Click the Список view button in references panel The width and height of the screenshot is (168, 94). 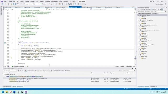pos(67,71)
